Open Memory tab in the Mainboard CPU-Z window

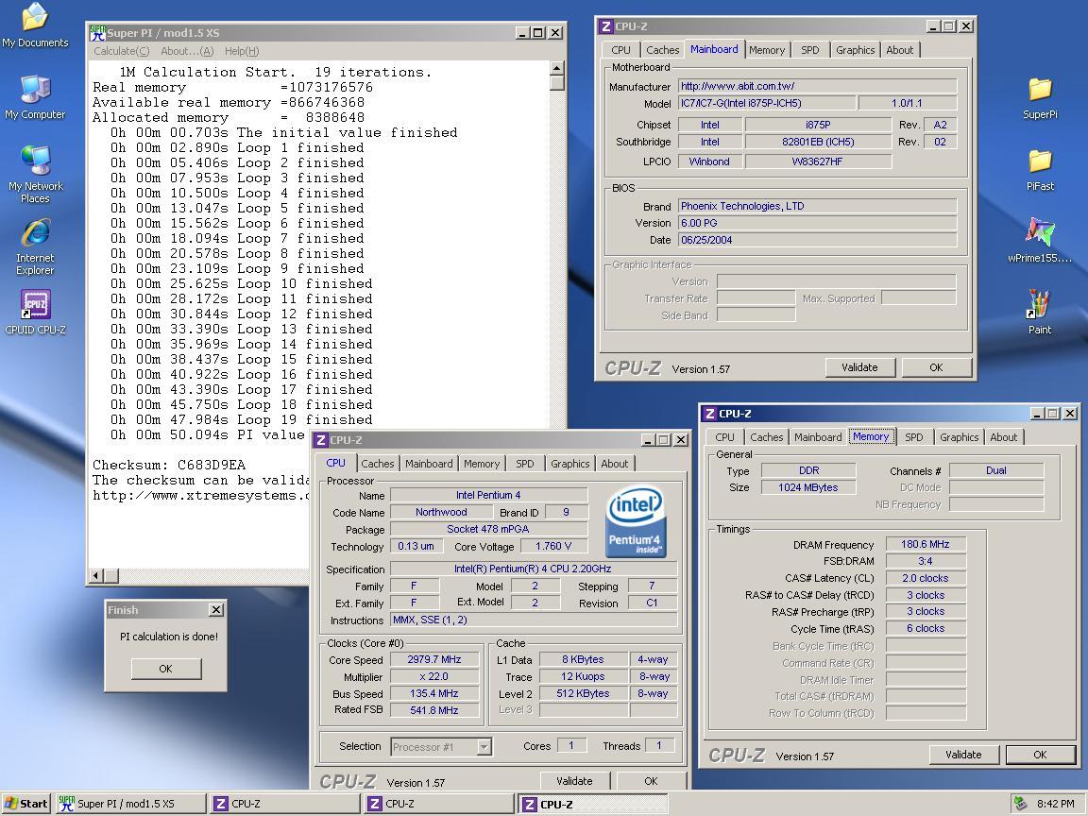(767, 50)
